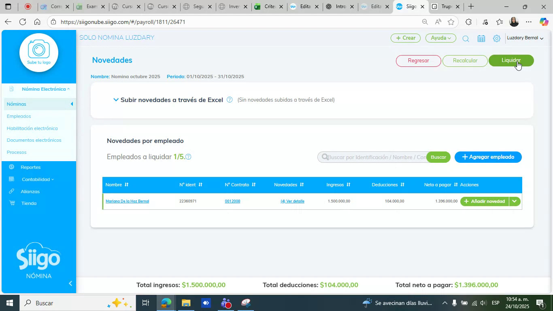Screen dimensions: 553x311
Task: Refresh the browser page
Action: click(23, 22)
